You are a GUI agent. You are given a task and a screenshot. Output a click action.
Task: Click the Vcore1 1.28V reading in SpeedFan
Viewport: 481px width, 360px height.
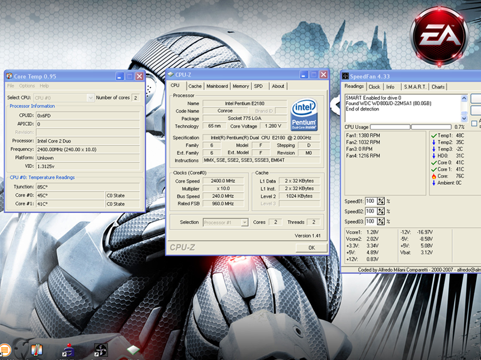click(x=362, y=232)
